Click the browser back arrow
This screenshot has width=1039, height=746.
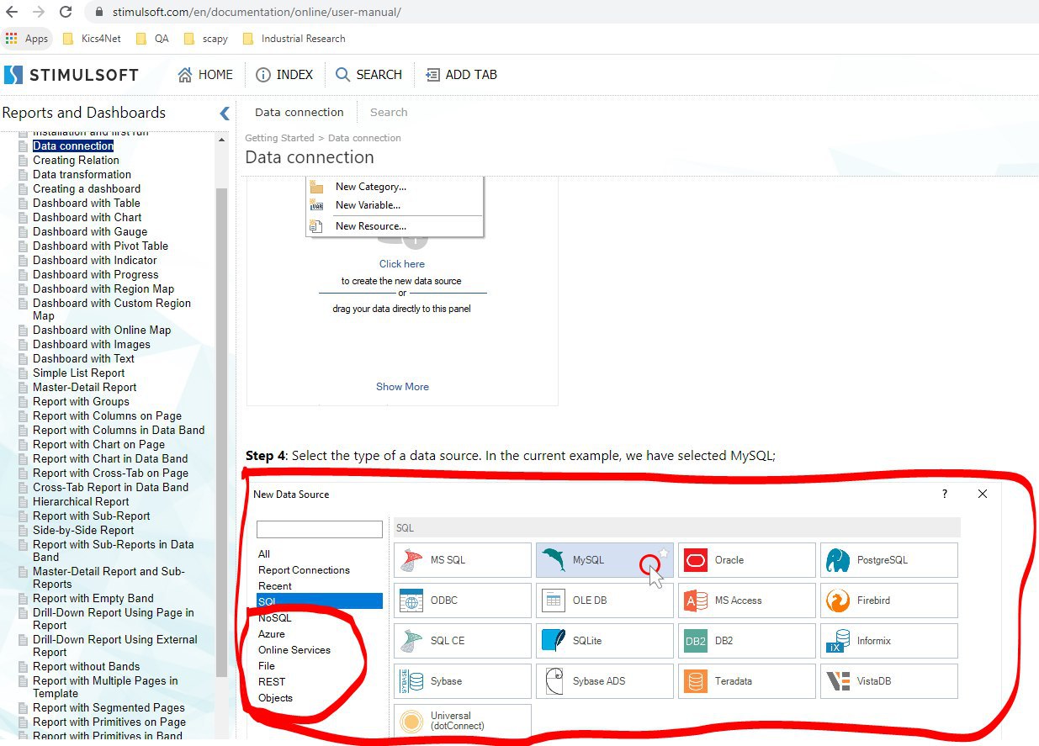[x=12, y=12]
